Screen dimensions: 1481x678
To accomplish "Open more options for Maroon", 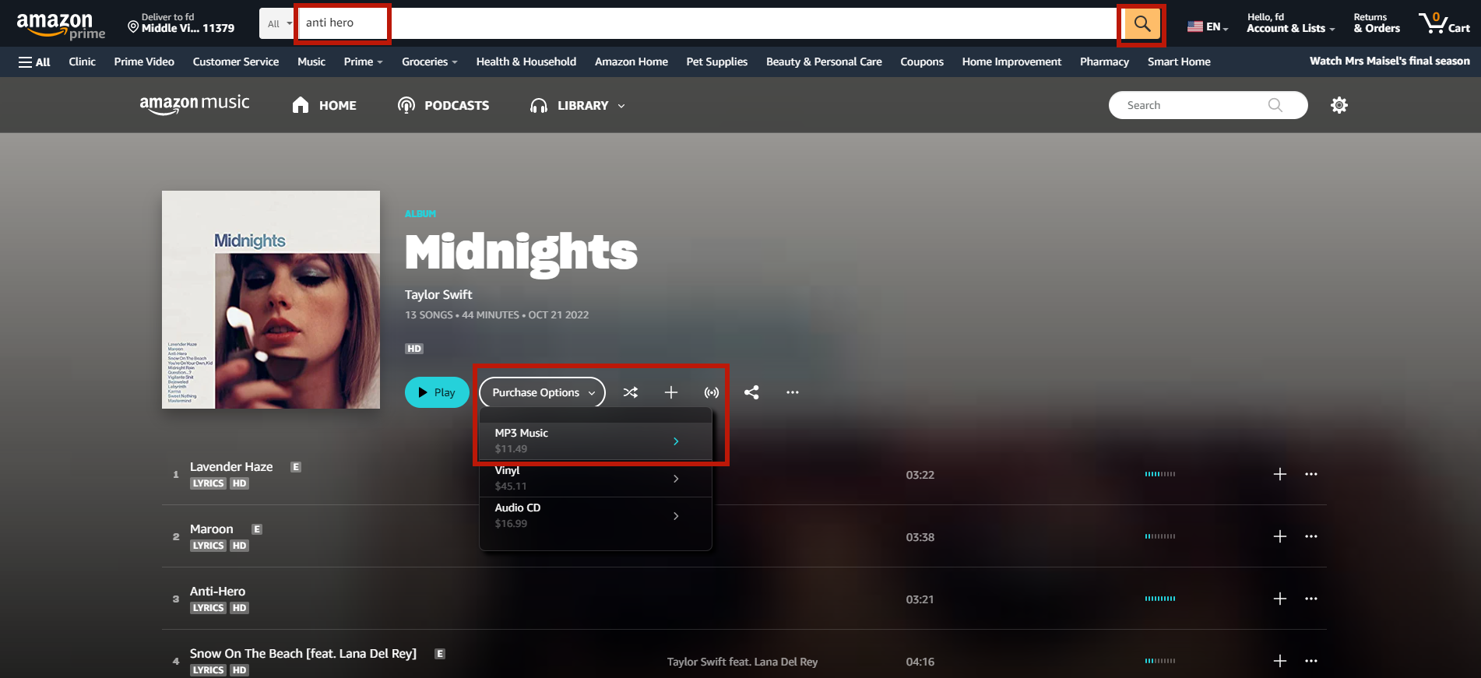I will pos(1311,536).
